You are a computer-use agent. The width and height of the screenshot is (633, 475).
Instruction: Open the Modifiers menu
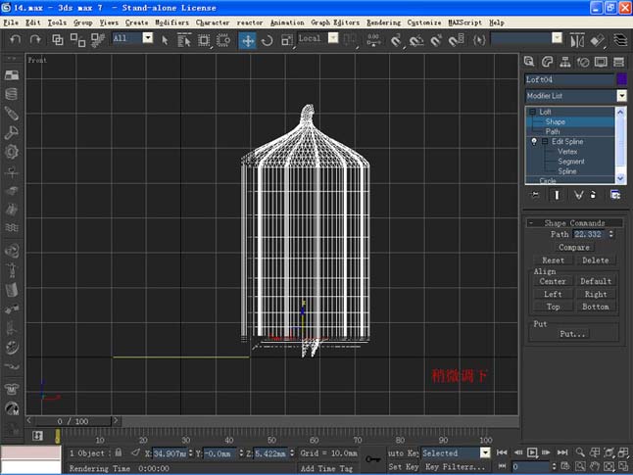(171, 22)
